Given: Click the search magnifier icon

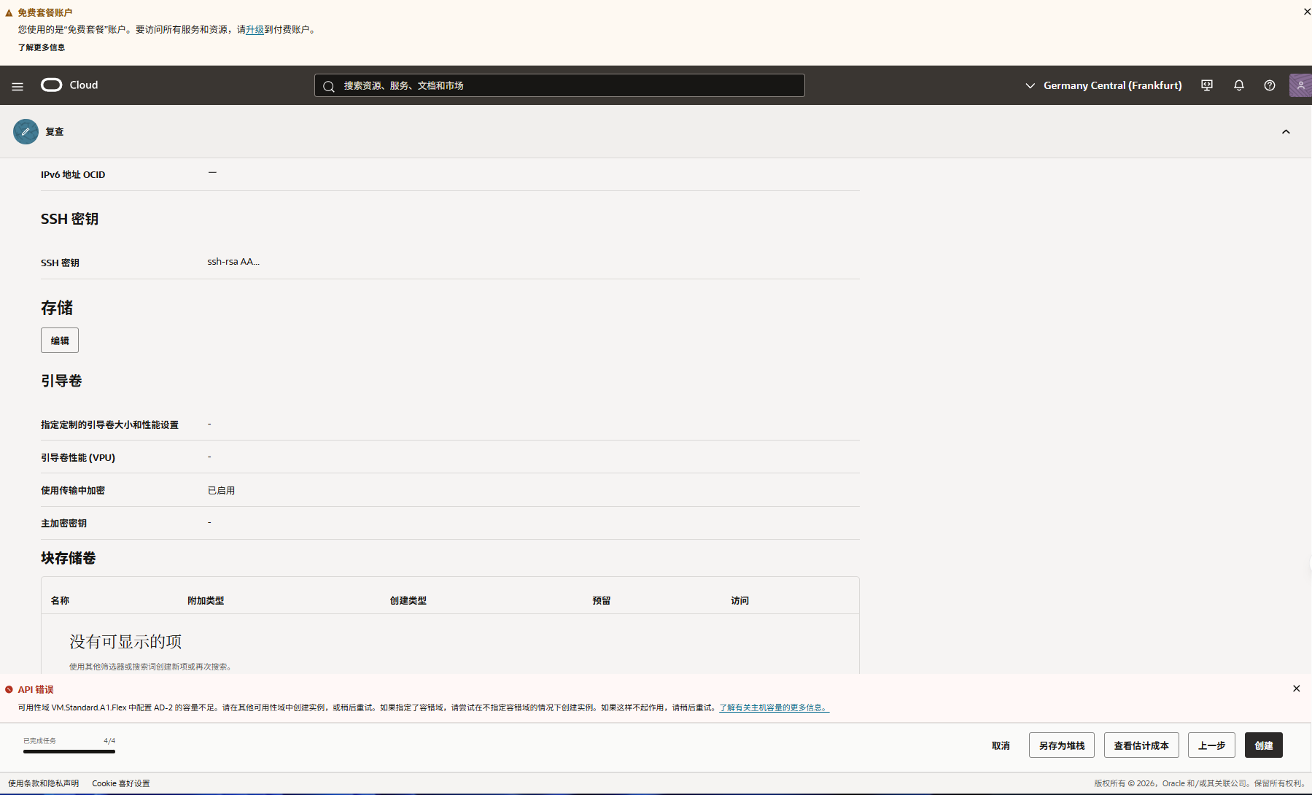Looking at the screenshot, I should (x=329, y=86).
